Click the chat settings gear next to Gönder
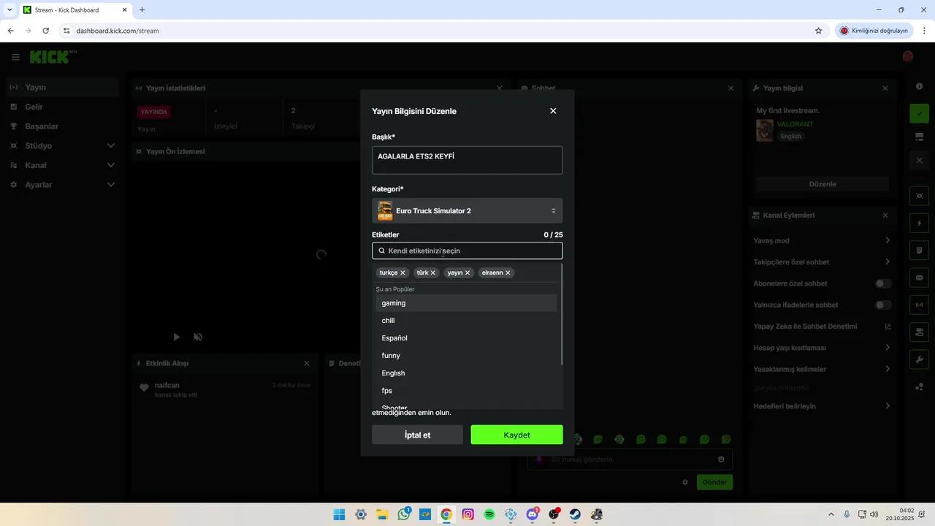Screen dimensions: 935x526 point(684,482)
